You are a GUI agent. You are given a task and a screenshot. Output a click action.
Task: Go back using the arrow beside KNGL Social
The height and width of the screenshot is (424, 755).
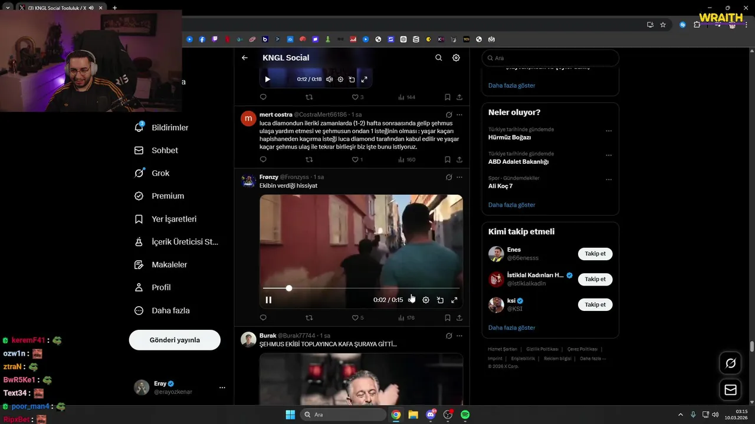[x=245, y=58]
